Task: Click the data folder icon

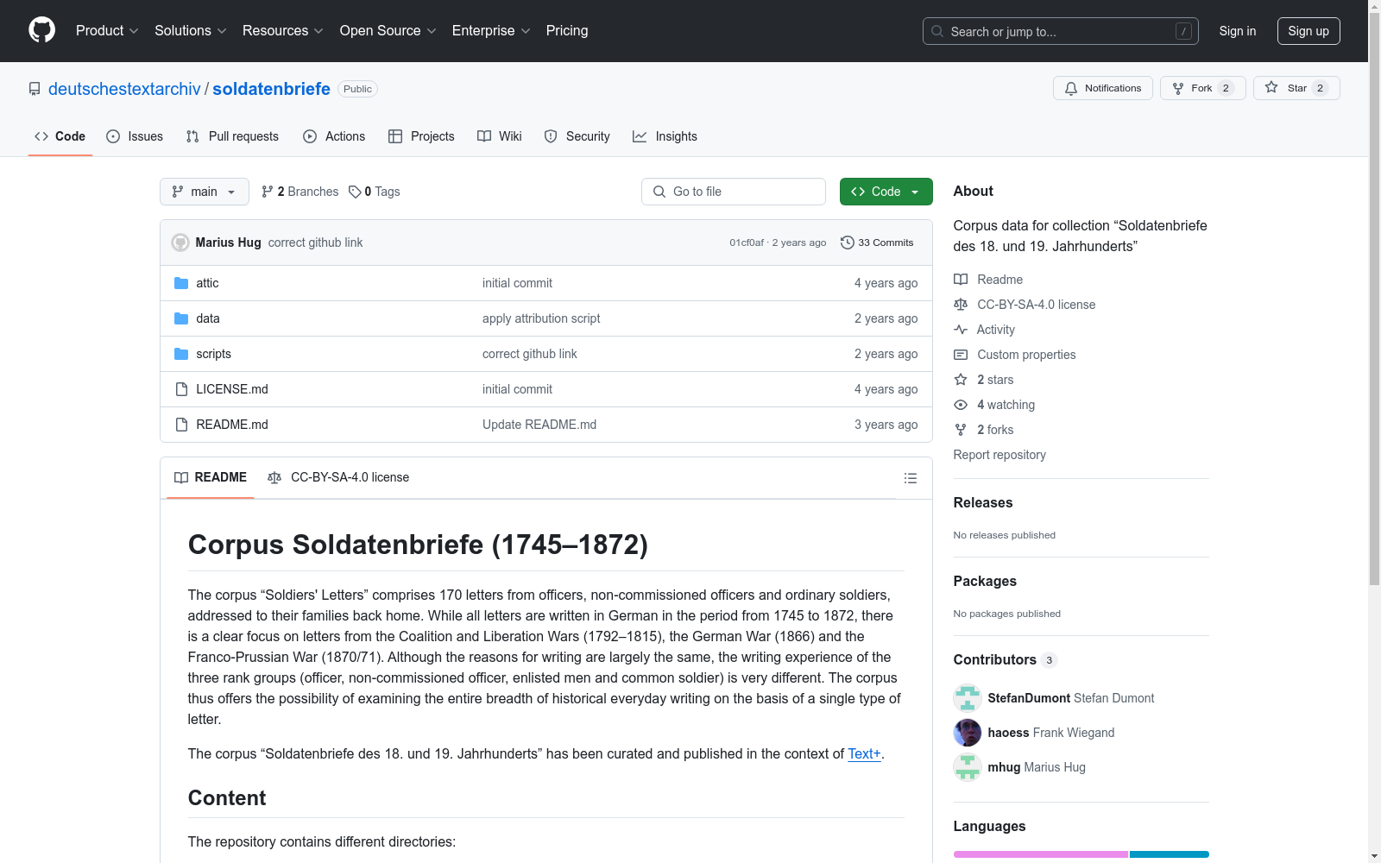Action: [181, 318]
